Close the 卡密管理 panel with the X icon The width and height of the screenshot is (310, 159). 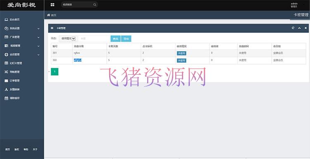click(x=305, y=28)
